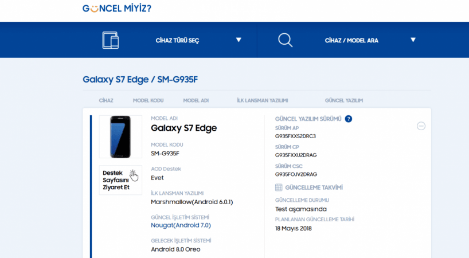
Task: Click the Güncel Yazılım Sürümü label
Action: [x=308, y=119]
